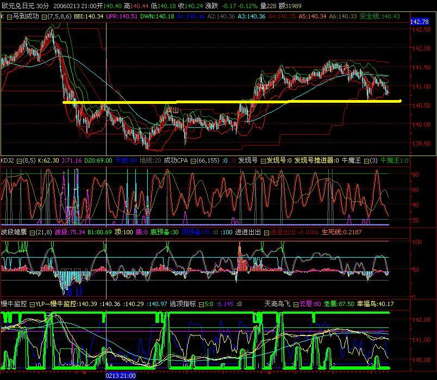The image size is (437, 380).
Task: Click the 生死线:0.2187 value
Action: pyautogui.click(x=341, y=232)
